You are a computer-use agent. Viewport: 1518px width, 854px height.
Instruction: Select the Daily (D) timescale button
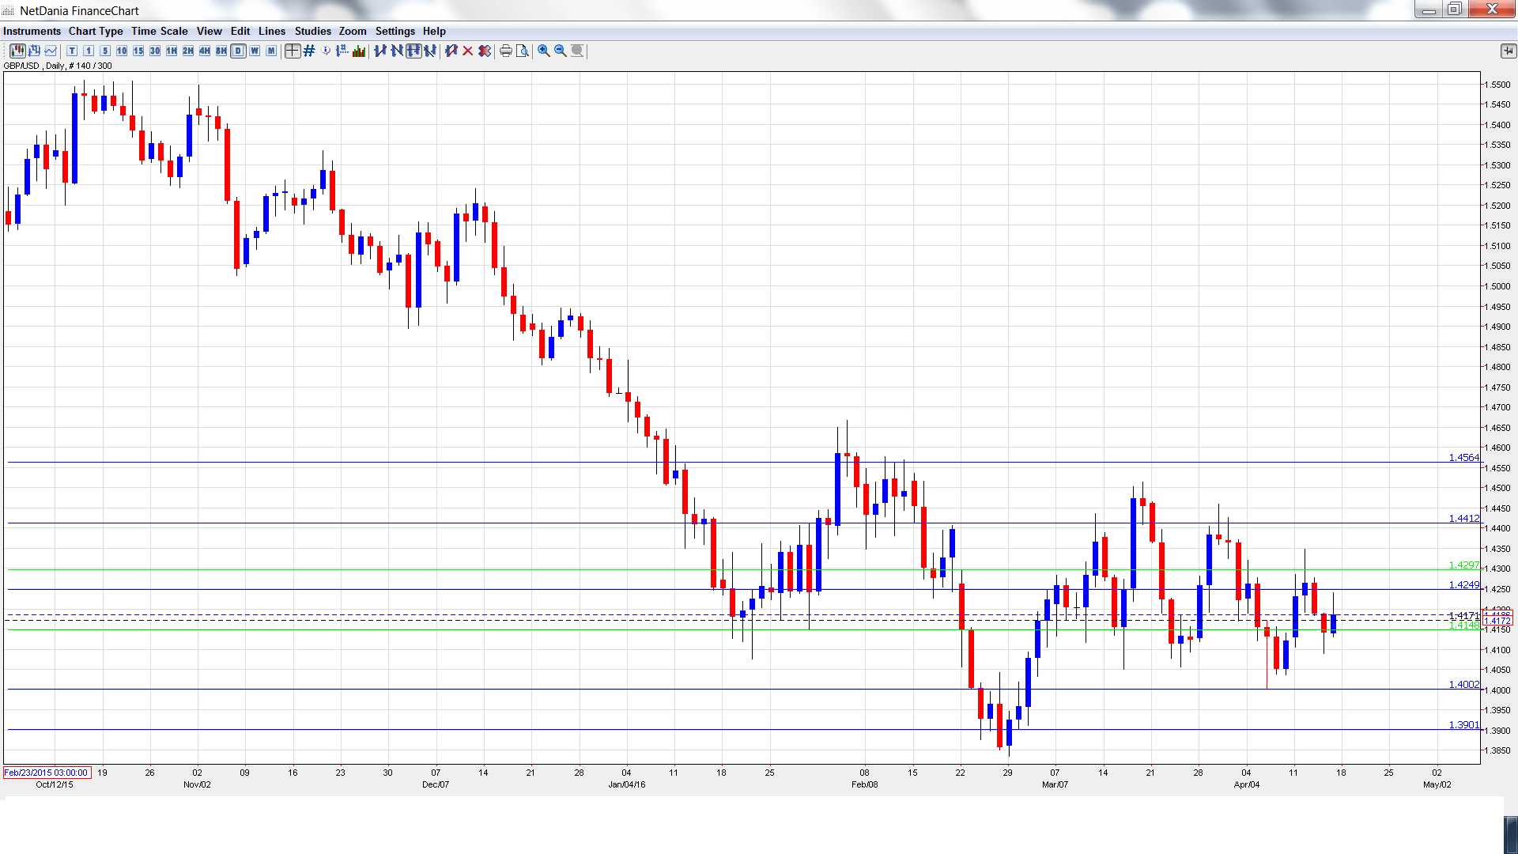pyautogui.click(x=238, y=51)
